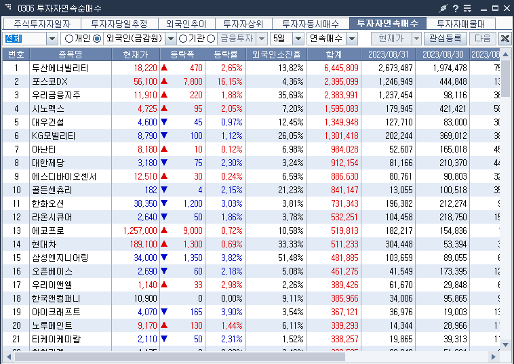Switch to 투자자매물대 tab
The image size is (514, 364).
[460, 24]
